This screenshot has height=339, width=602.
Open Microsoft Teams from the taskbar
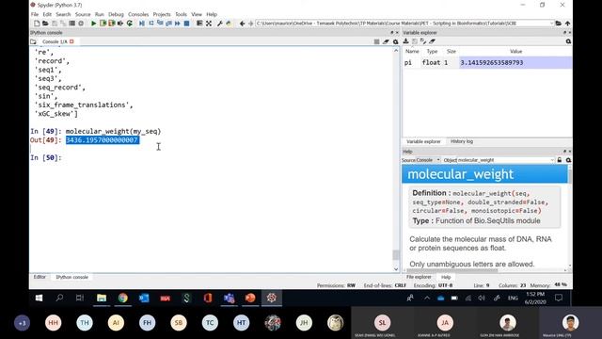coord(230,298)
